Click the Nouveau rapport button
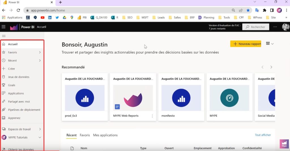 pyautogui.click(x=246, y=44)
